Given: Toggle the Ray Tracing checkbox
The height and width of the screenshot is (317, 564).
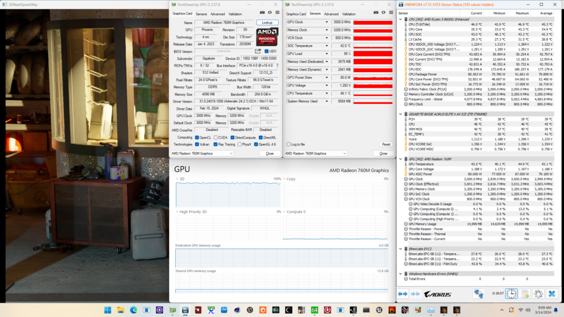Looking at the screenshot, I should click(215, 145).
